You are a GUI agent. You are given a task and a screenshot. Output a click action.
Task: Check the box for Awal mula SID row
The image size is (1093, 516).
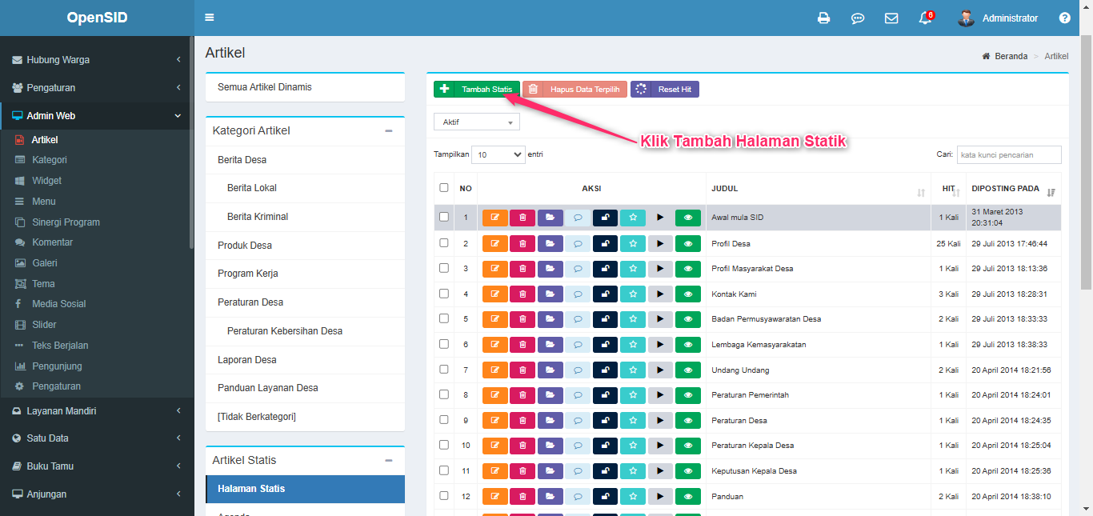(x=444, y=217)
